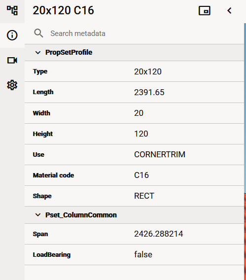This screenshot has height=280, width=246.
Task: Click the PropSetProfile section header
Action: 134,52
